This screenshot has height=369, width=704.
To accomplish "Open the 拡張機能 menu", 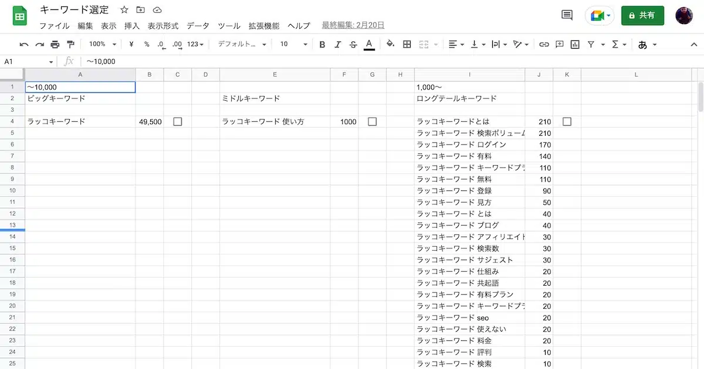I will click(x=264, y=26).
